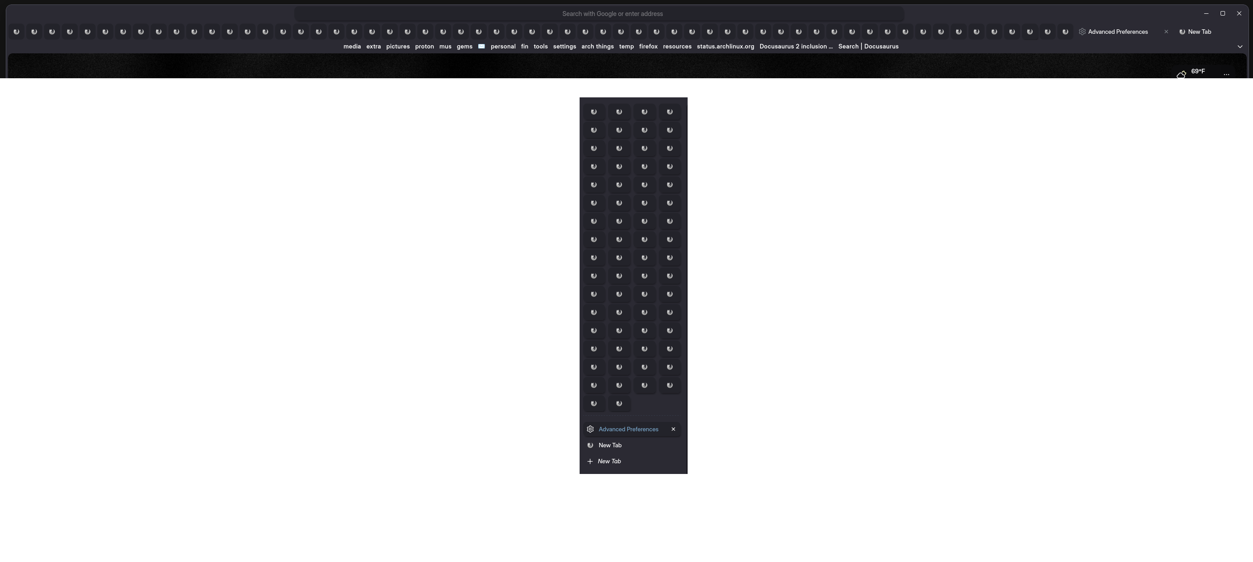Screen dimensions: 1253x562
Task: Click the Docusaurus 2 inclusion bookmark
Action: (x=796, y=46)
